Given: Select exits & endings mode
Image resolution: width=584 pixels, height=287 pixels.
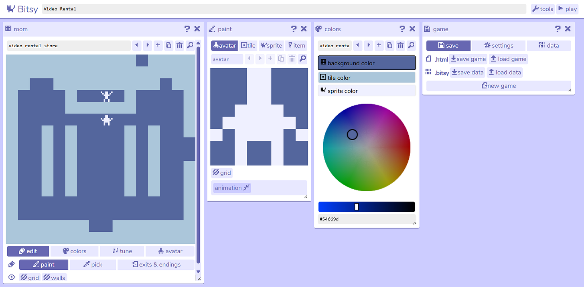Looking at the screenshot, I should (x=156, y=265).
